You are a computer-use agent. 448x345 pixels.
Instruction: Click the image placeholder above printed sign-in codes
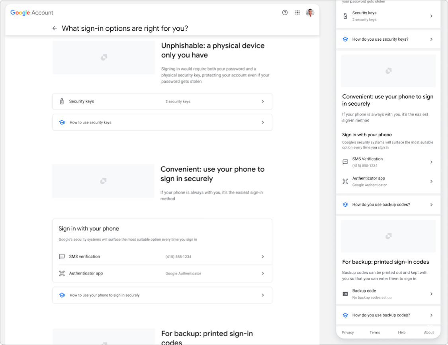point(388,236)
